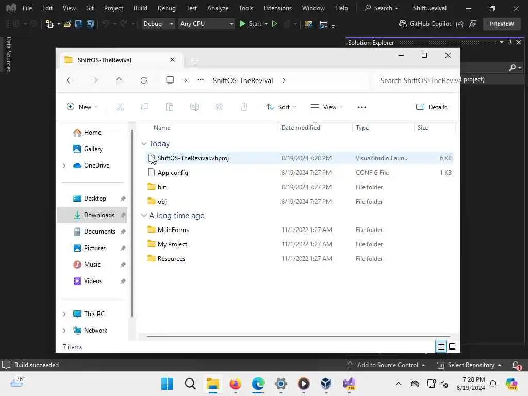Click the Paste icon in Explorer toolbar

tap(169, 107)
